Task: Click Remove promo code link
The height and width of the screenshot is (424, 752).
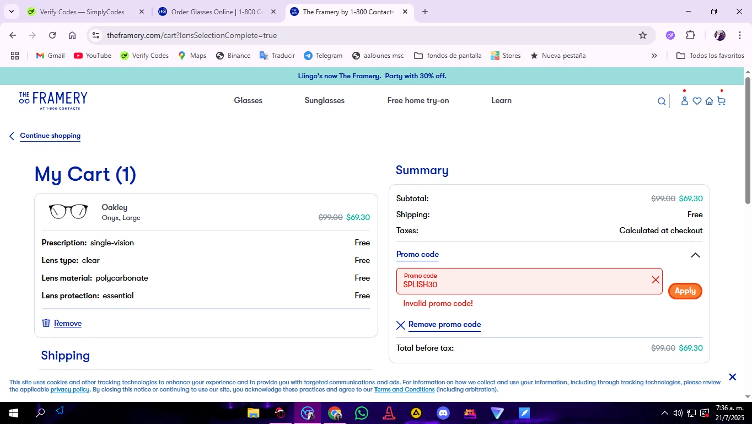Action: tap(445, 325)
